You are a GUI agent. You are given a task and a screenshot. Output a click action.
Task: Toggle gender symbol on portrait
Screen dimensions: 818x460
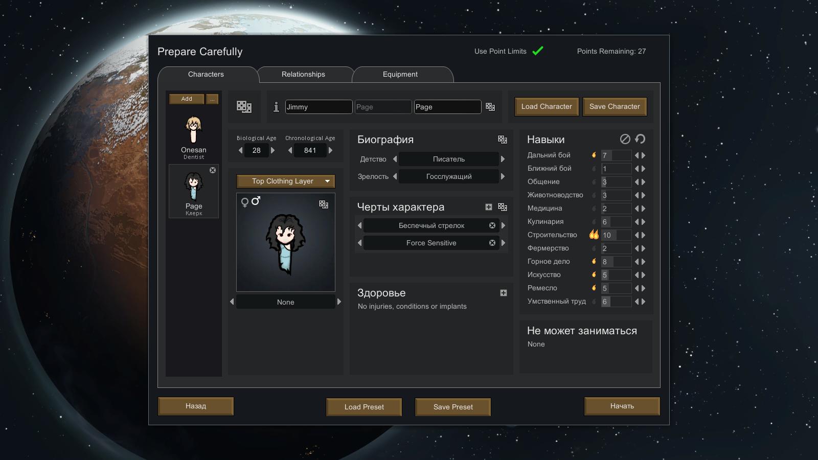pos(251,201)
